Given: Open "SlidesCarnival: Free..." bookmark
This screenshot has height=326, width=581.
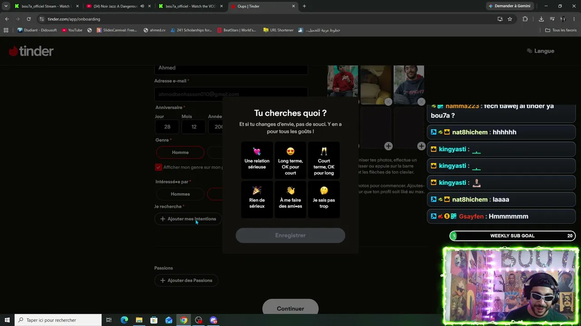Looking at the screenshot, I should [117, 30].
